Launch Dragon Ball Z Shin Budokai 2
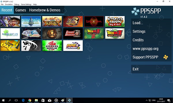173x103 pixels. pos(94,33)
